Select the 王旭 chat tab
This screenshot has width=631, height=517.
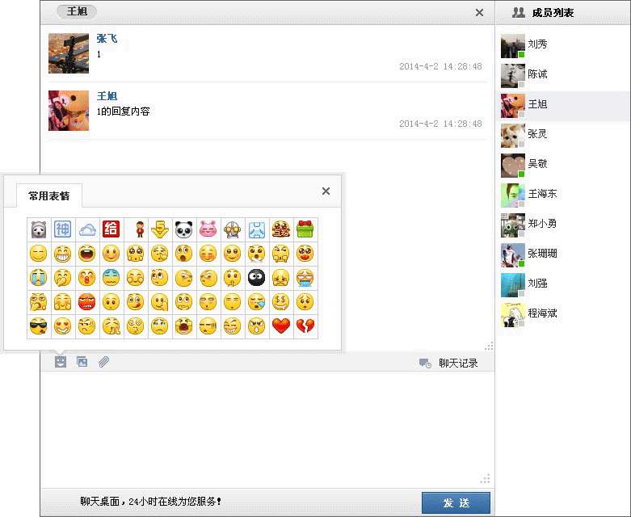click(77, 12)
